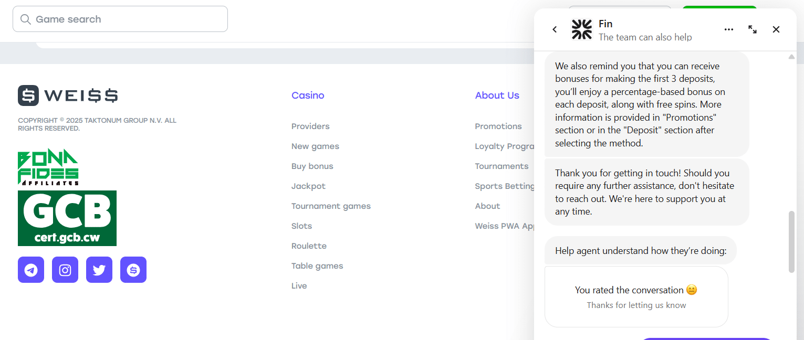804x340 pixels.
Task: Open the Providers footer link
Action: point(310,126)
